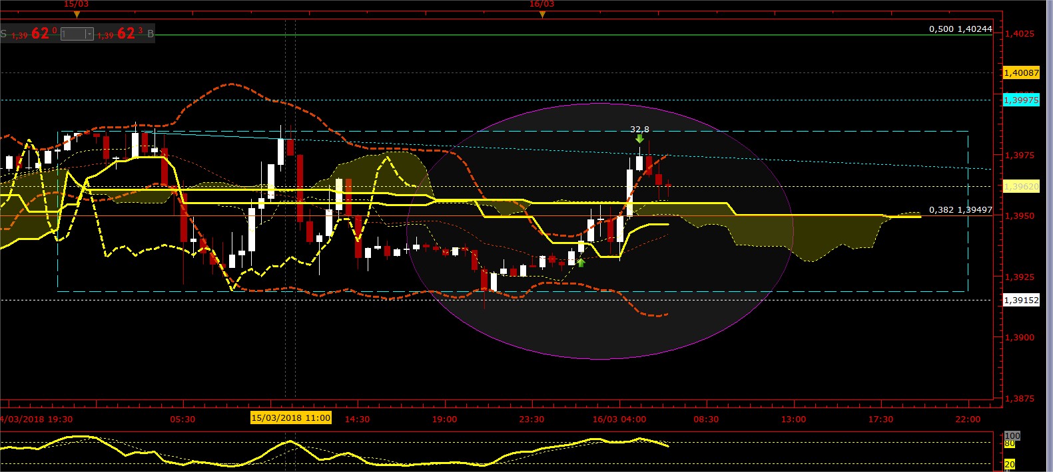Select the white 1,39152 price level label
The width and height of the screenshot is (1053, 472).
(1021, 300)
